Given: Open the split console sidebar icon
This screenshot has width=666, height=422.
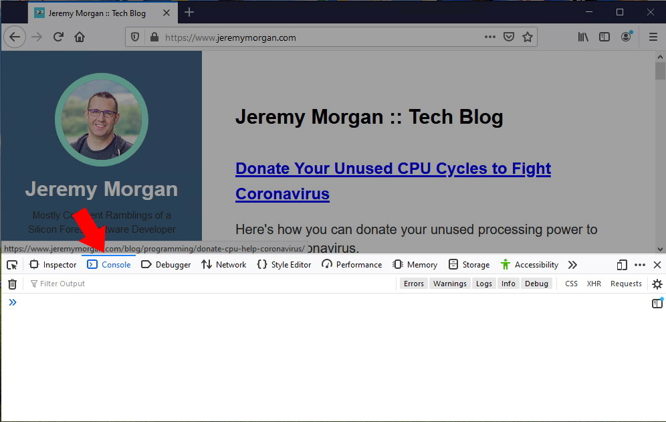Looking at the screenshot, I should click(657, 303).
